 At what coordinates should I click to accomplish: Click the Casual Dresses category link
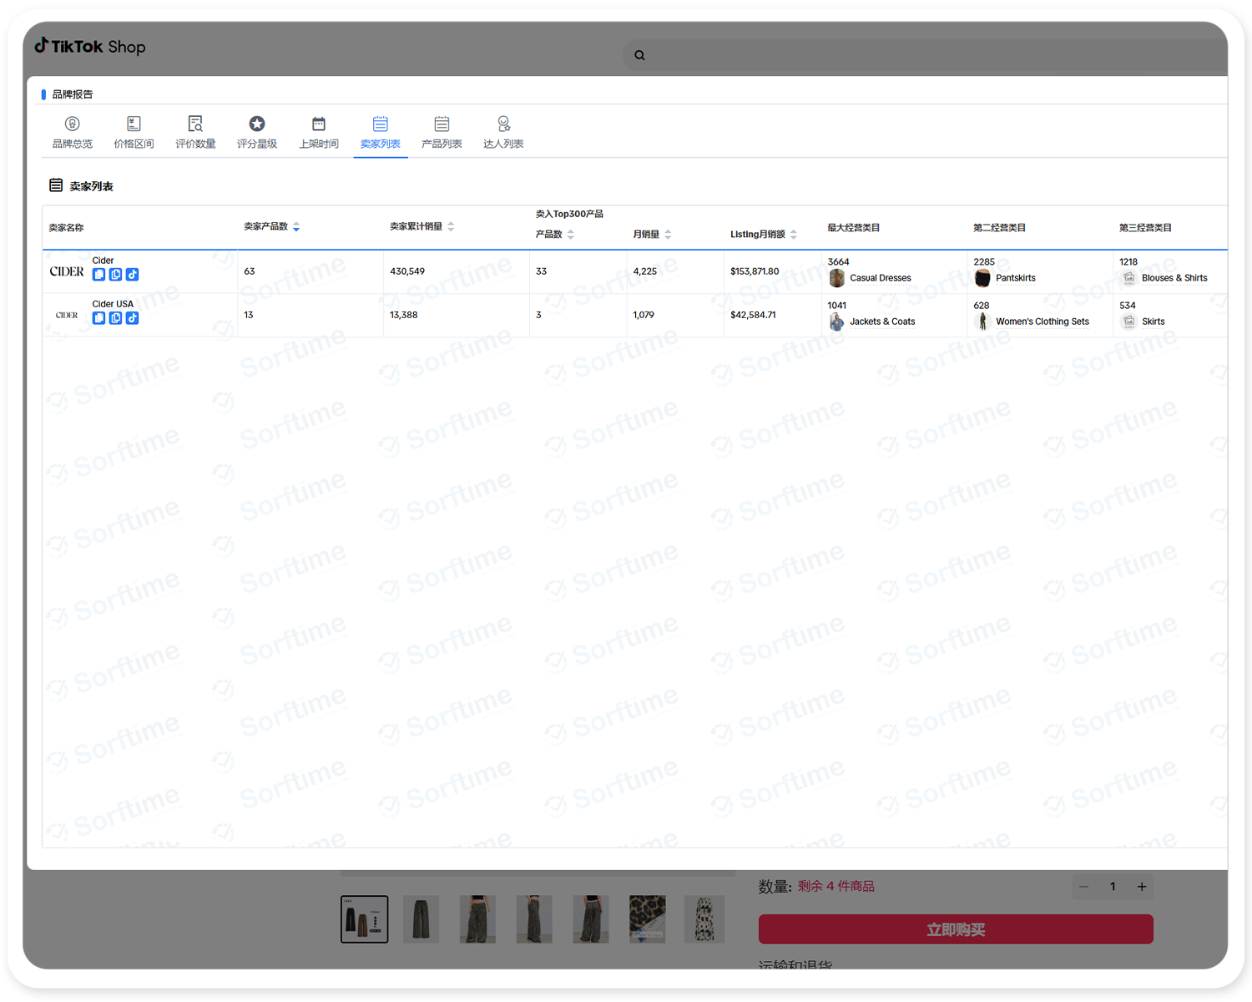pyautogui.click(x=880, y=278)
